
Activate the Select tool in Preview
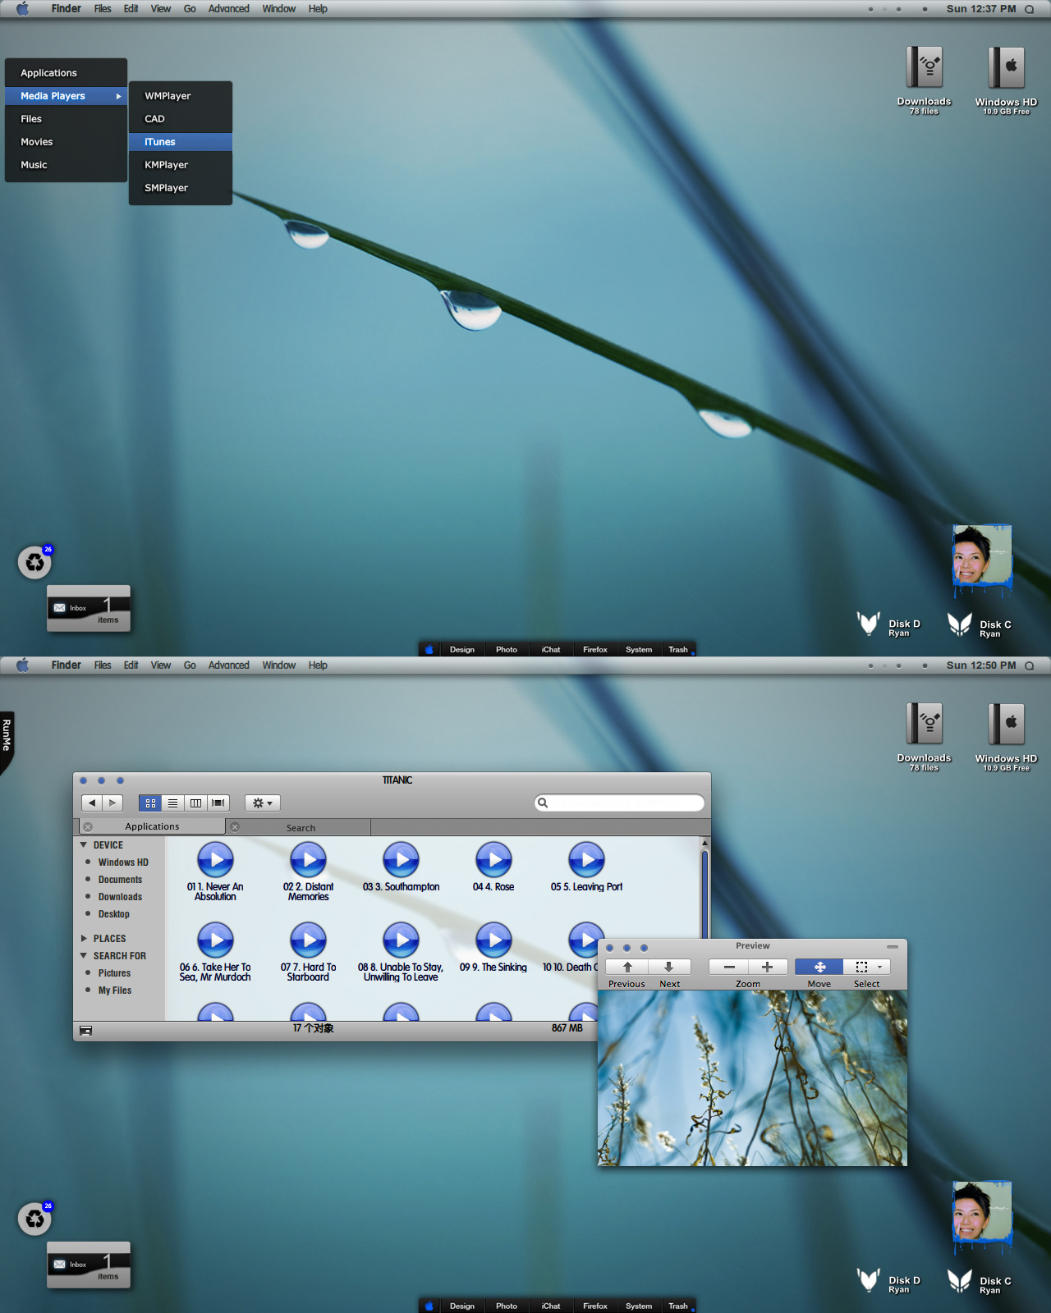[861, 967]
